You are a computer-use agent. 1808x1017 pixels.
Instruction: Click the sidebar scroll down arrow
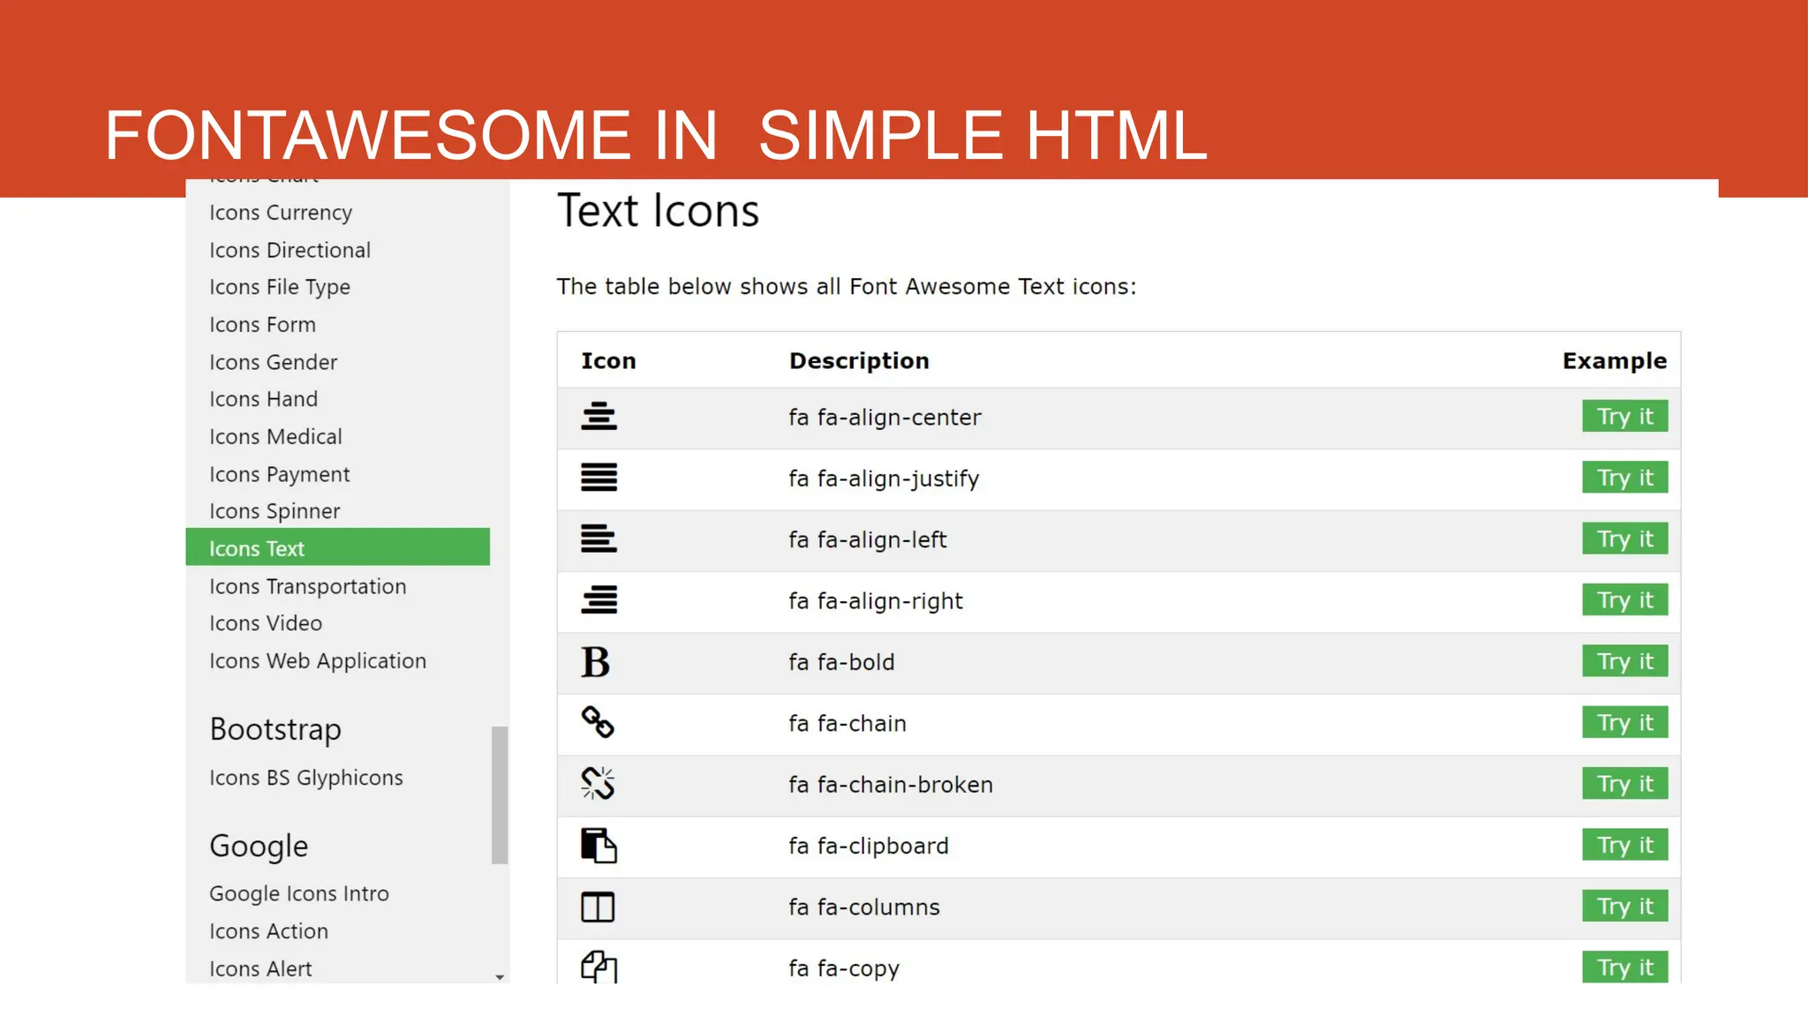tap(500, 976)
